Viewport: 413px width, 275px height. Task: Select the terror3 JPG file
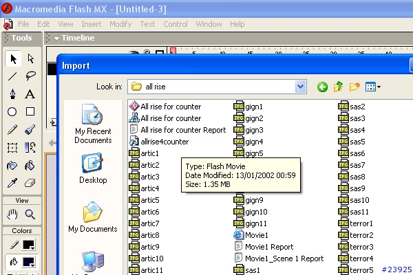356,247
